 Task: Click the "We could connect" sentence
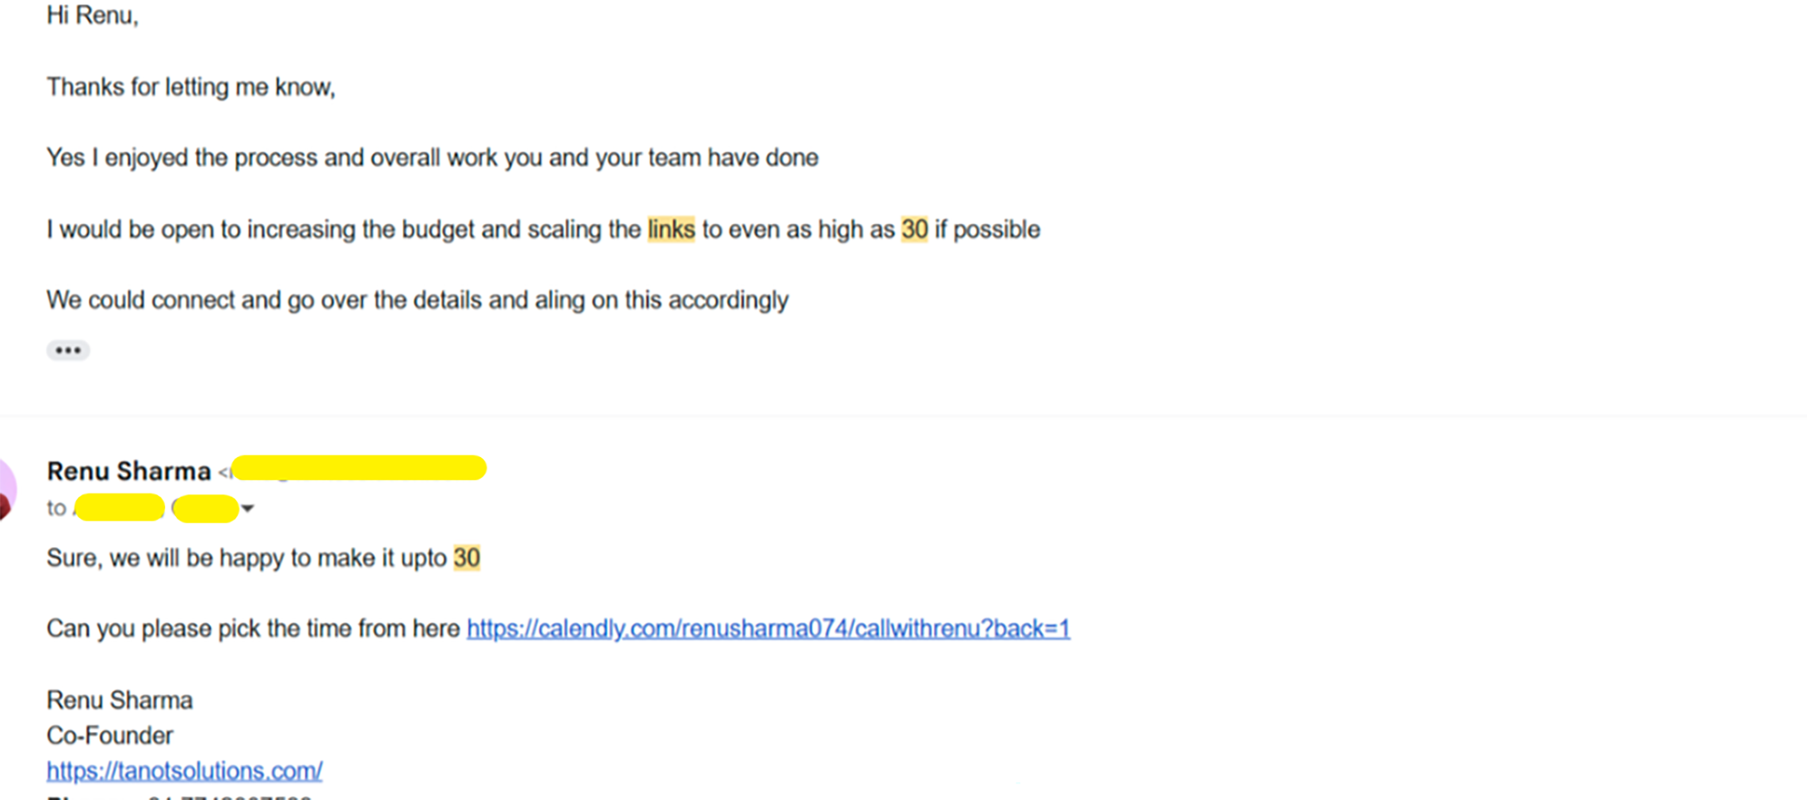click(x=417, y=300)
